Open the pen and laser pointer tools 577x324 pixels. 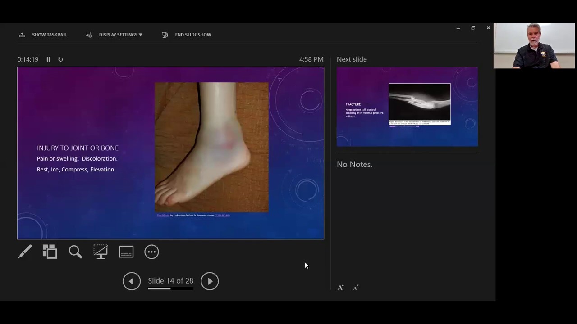pyautogui.click(x=25, y=252)
